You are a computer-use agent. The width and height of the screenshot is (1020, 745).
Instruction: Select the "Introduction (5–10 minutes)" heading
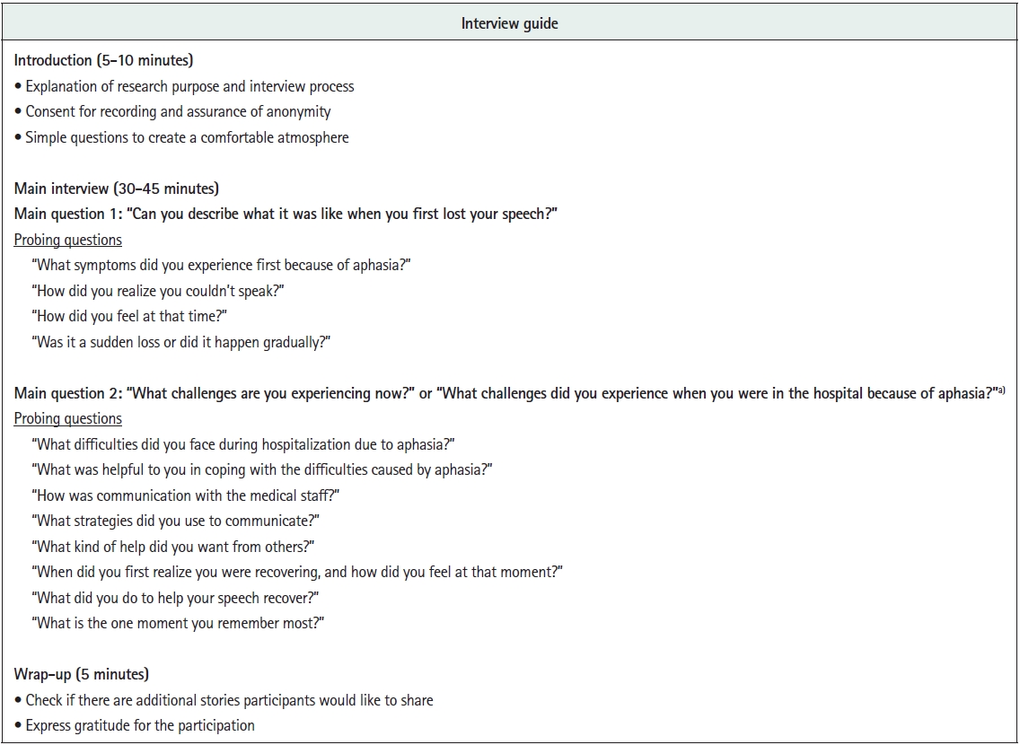click(104, 61)
